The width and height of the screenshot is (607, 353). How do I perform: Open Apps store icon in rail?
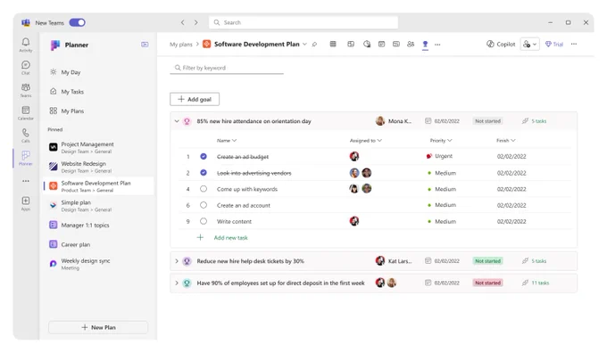pyautogui.click(x=26, y=203)
